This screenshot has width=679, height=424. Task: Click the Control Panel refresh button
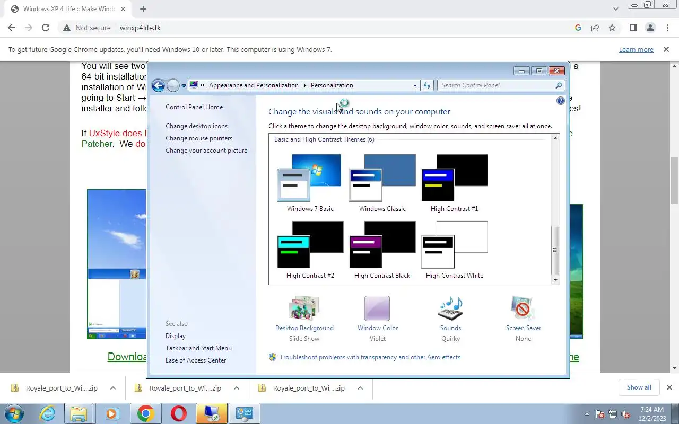427,85
